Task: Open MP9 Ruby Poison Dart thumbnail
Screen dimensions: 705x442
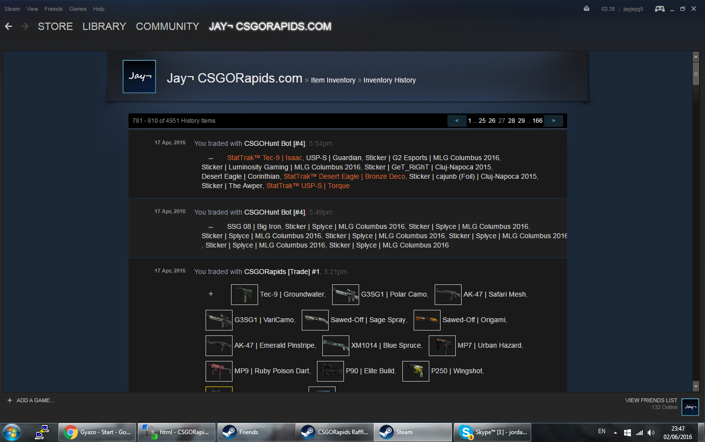Action: 219,371
